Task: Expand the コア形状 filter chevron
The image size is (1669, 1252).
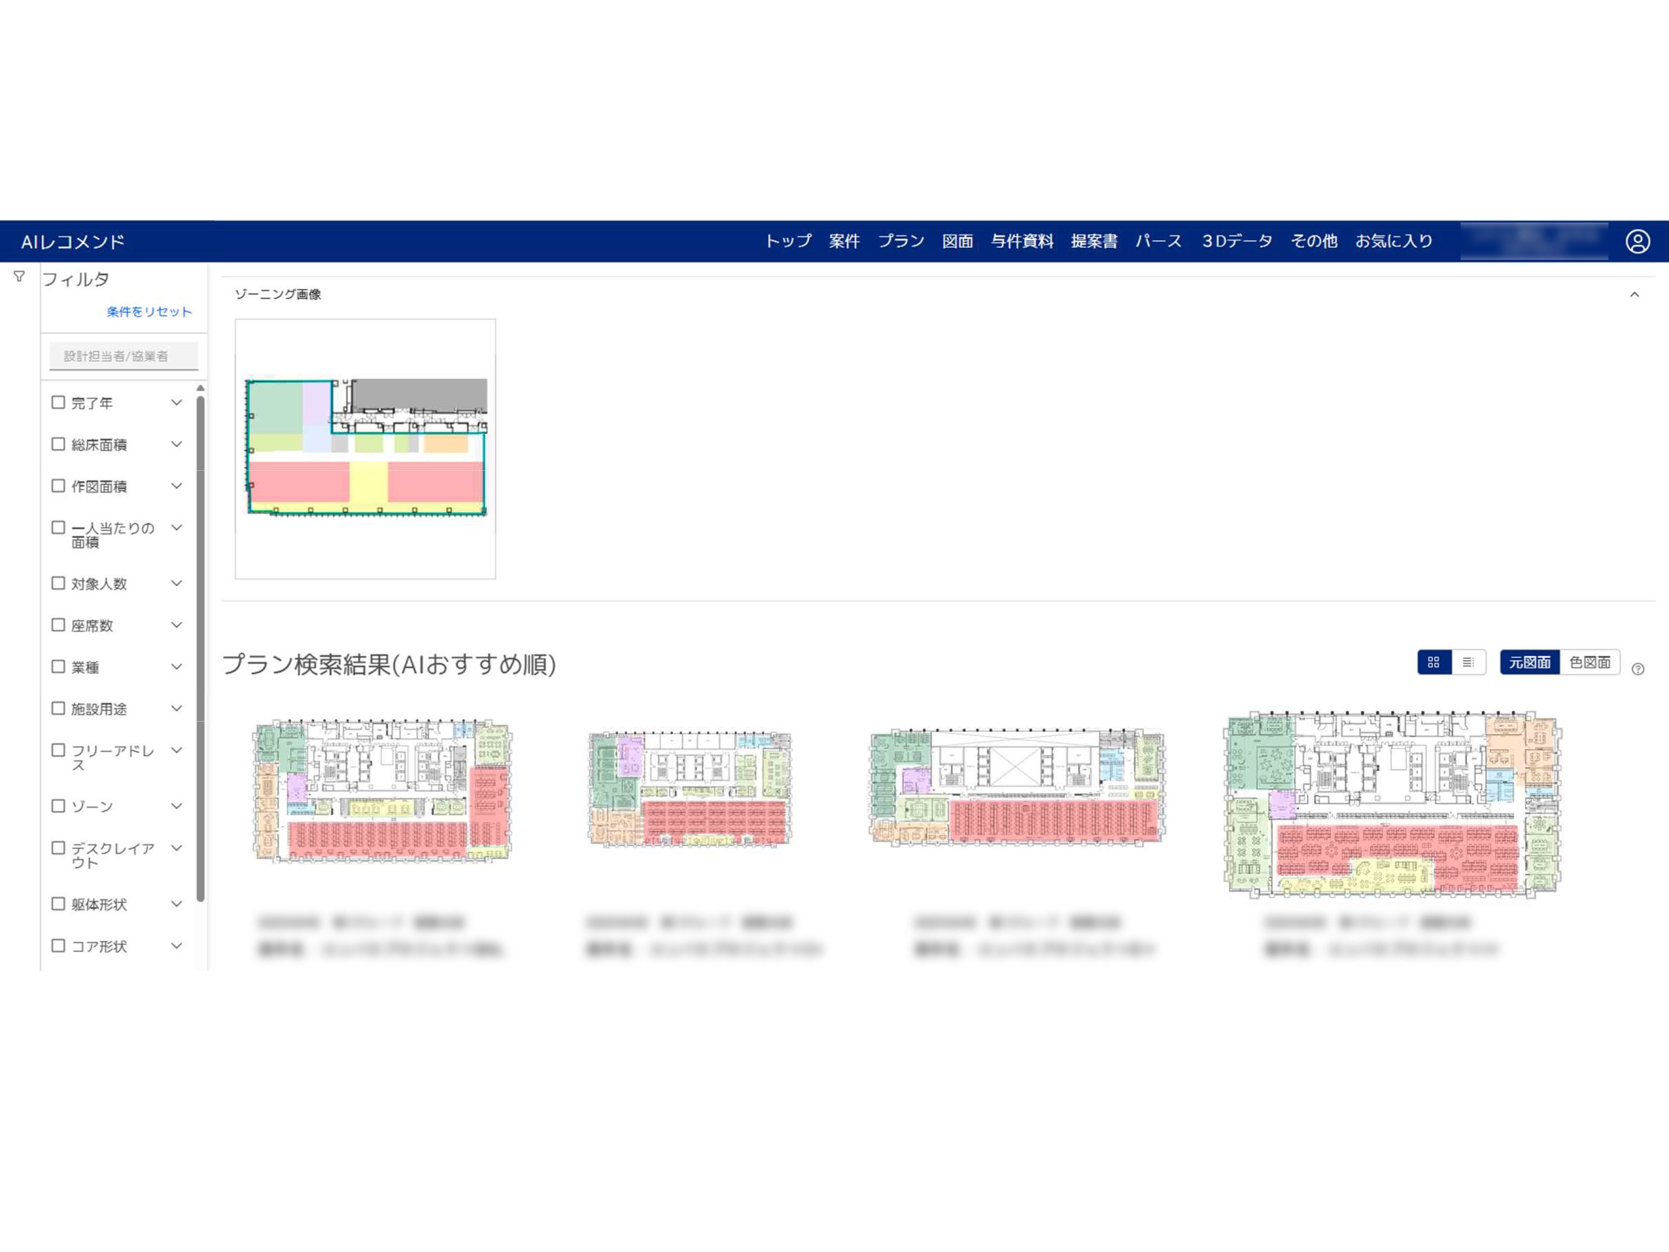Action: tap(177, 946)
